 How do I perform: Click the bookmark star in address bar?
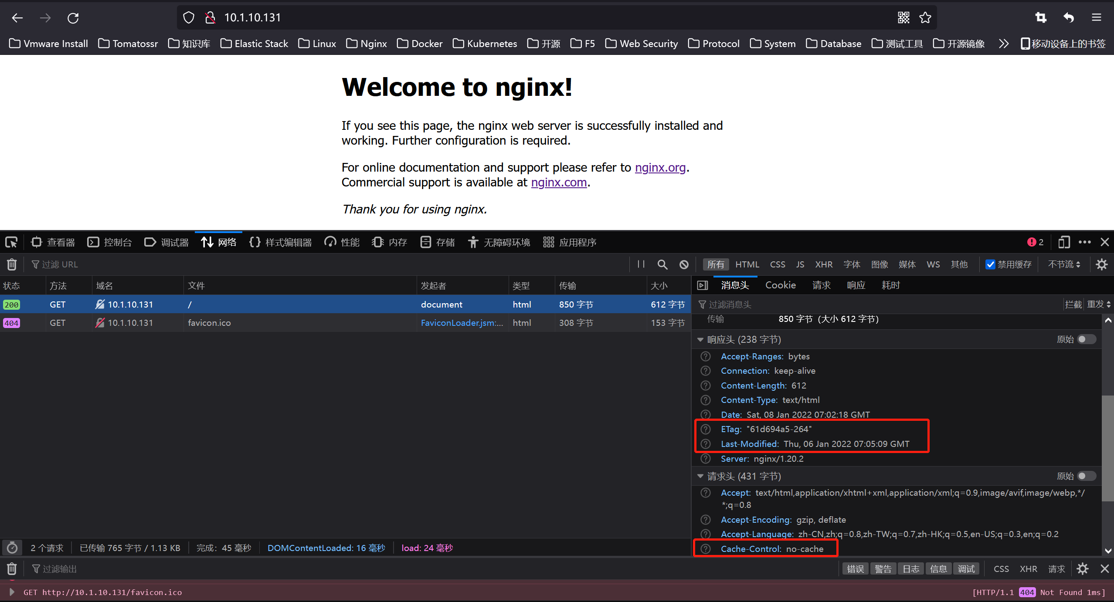pos(925,18)
